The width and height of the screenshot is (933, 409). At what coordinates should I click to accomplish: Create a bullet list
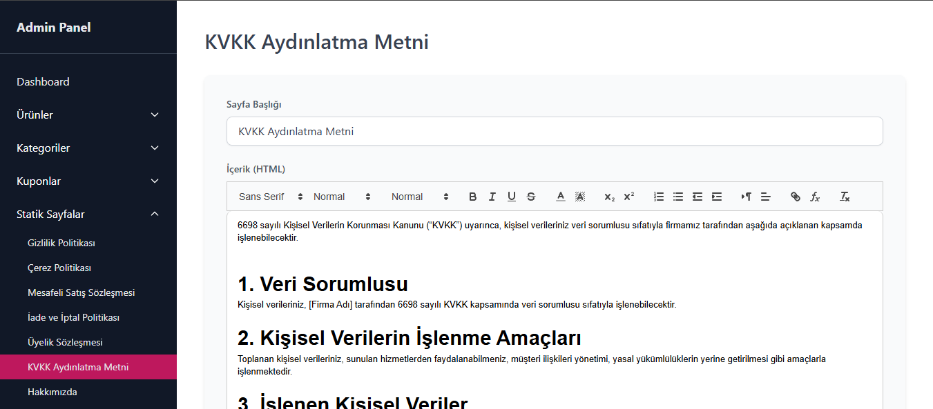(x=677, y=197)
